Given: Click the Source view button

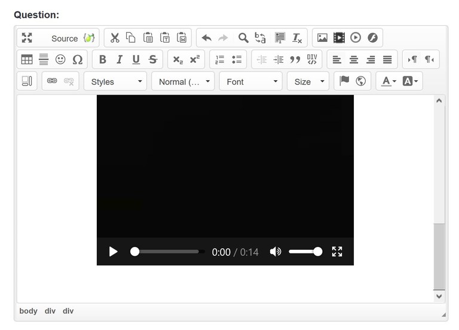Looking at the screenshot, I should pos(65,38).
